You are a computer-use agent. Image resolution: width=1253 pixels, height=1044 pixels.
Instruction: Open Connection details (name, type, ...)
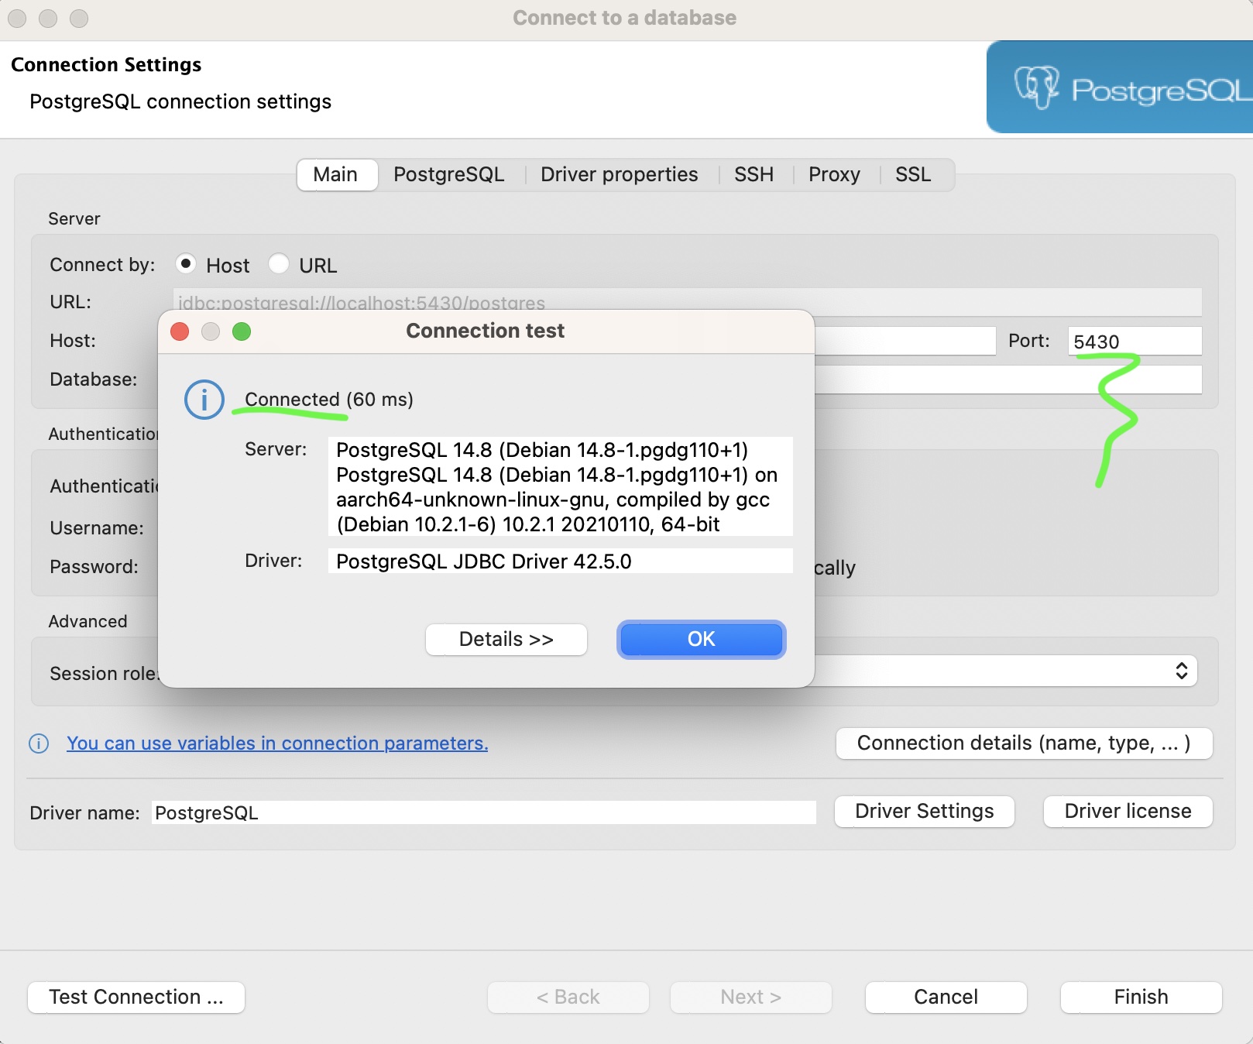(1024, 744)
